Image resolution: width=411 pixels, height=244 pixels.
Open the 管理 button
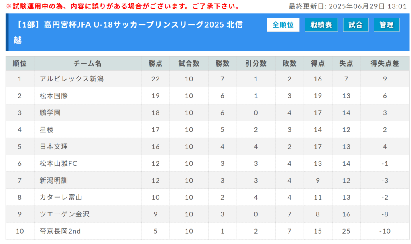click(x=387, y=25)
